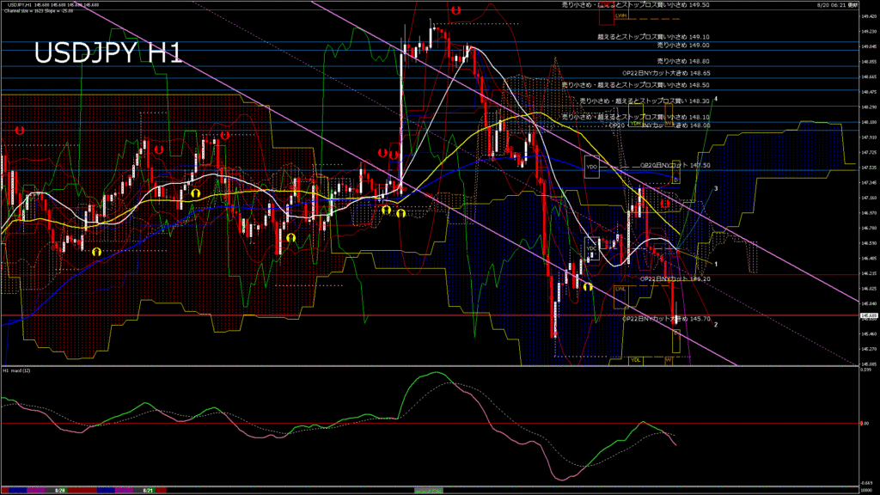Select OP22日NYカット大きめ 145.70 label
The image size is (880, 495).
pyautogui.click(x=666, y=318)
